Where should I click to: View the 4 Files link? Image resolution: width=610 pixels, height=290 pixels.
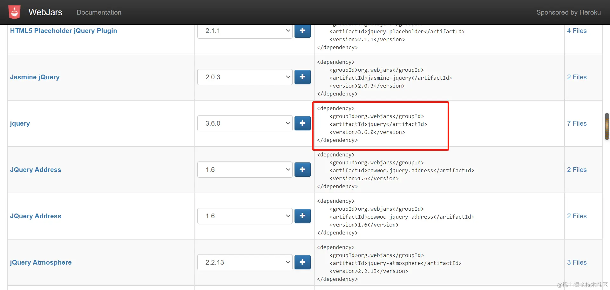click(x=577, y=31)
